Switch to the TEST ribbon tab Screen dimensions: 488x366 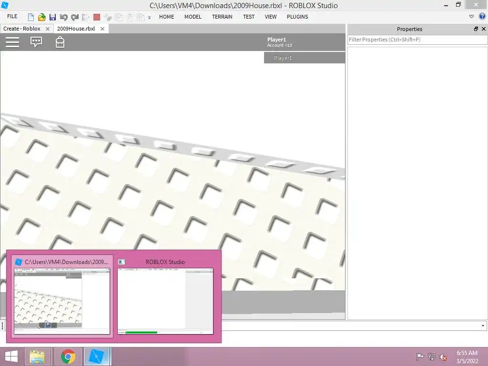point(249,17)
